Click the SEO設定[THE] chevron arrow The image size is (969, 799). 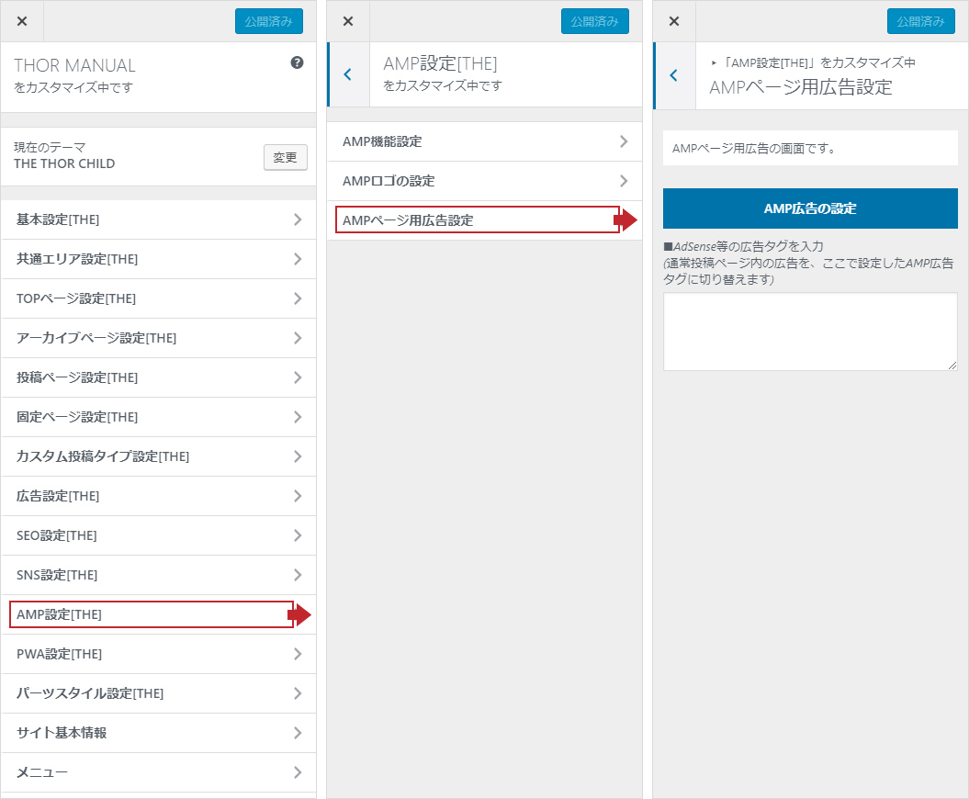click(298, 535)
